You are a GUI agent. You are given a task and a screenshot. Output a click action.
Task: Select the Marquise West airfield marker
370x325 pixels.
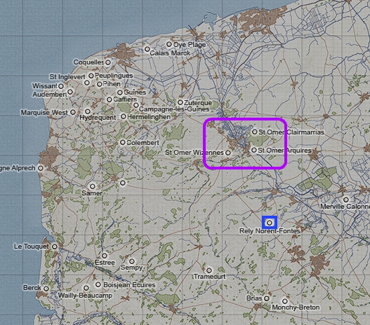click(73, 112)
